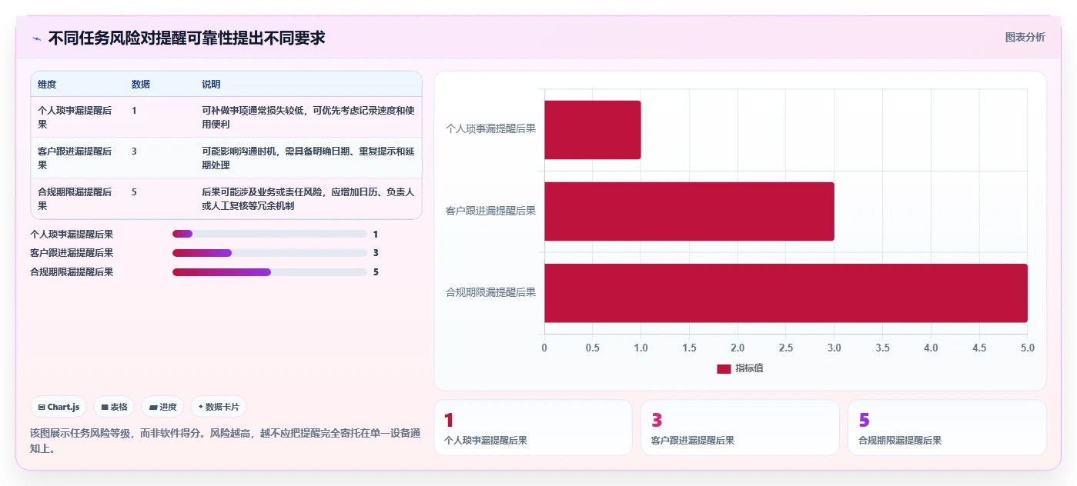
Task: Click description starting 可能影响沟通时机
Action: (x=308, y=158)
